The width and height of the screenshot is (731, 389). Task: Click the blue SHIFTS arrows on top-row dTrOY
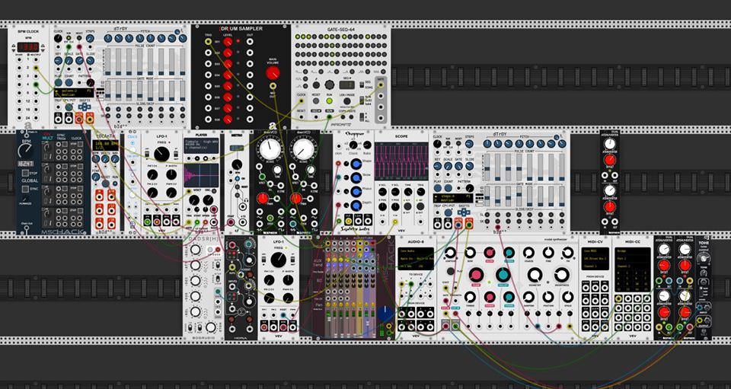pos(85,107)
